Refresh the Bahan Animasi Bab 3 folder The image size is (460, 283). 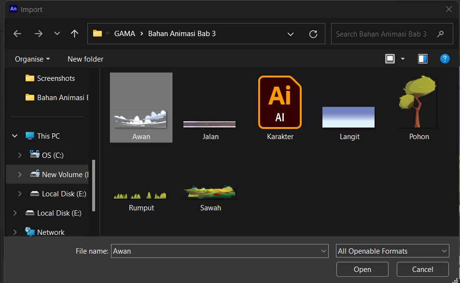pyautogui.click(x=313, y=34)
